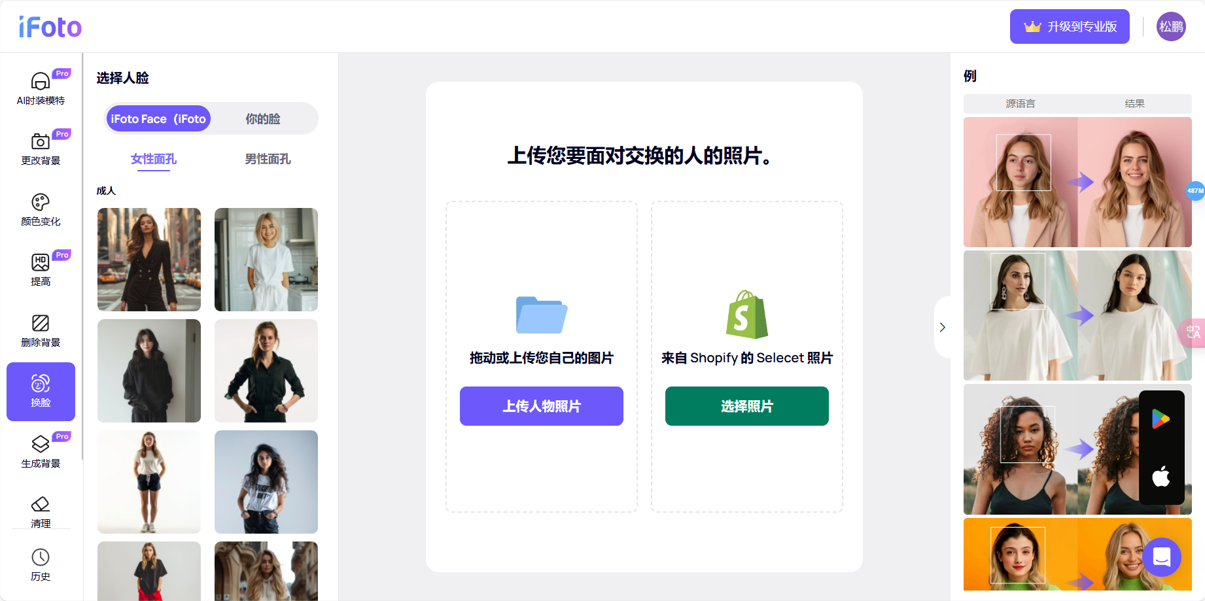The height and width of the screenshot is (601, 1205).
Task: Click the iFoto logo
Action: [x=50, y=27]
